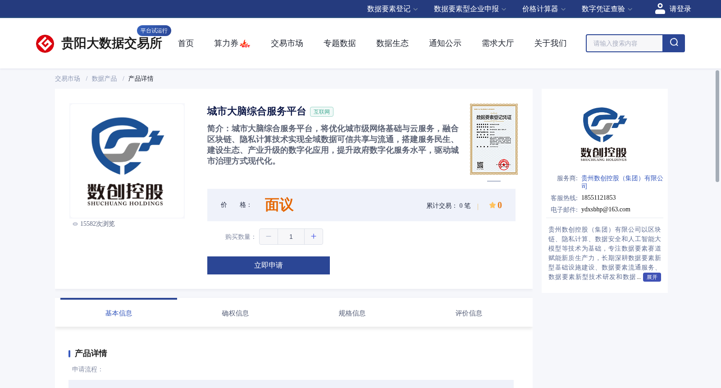Click the 交易市场 breadcrumb link
This screenshot has height=388, width=721.
[68, 79]
